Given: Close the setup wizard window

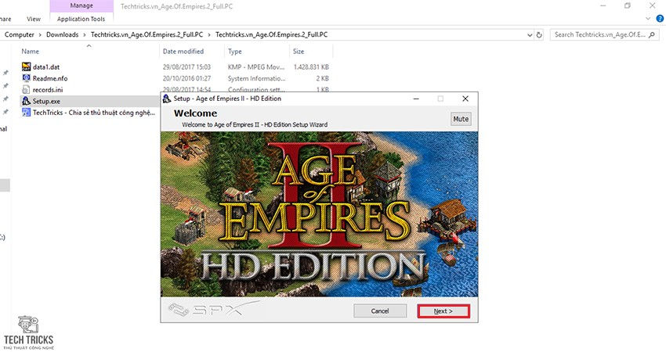Looking at the screenshot, I should (465, 99).
